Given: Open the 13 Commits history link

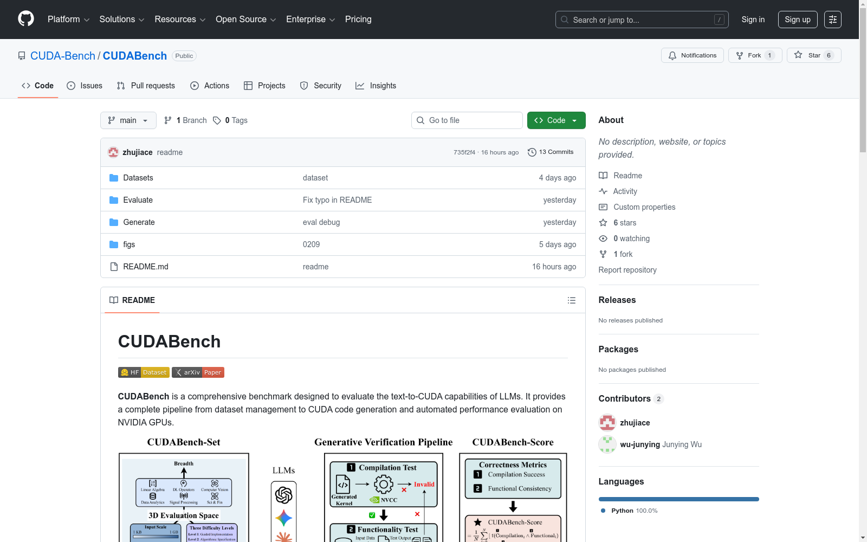Looking at the screenshot, I should pyautogui.click(x=551, y=152).
